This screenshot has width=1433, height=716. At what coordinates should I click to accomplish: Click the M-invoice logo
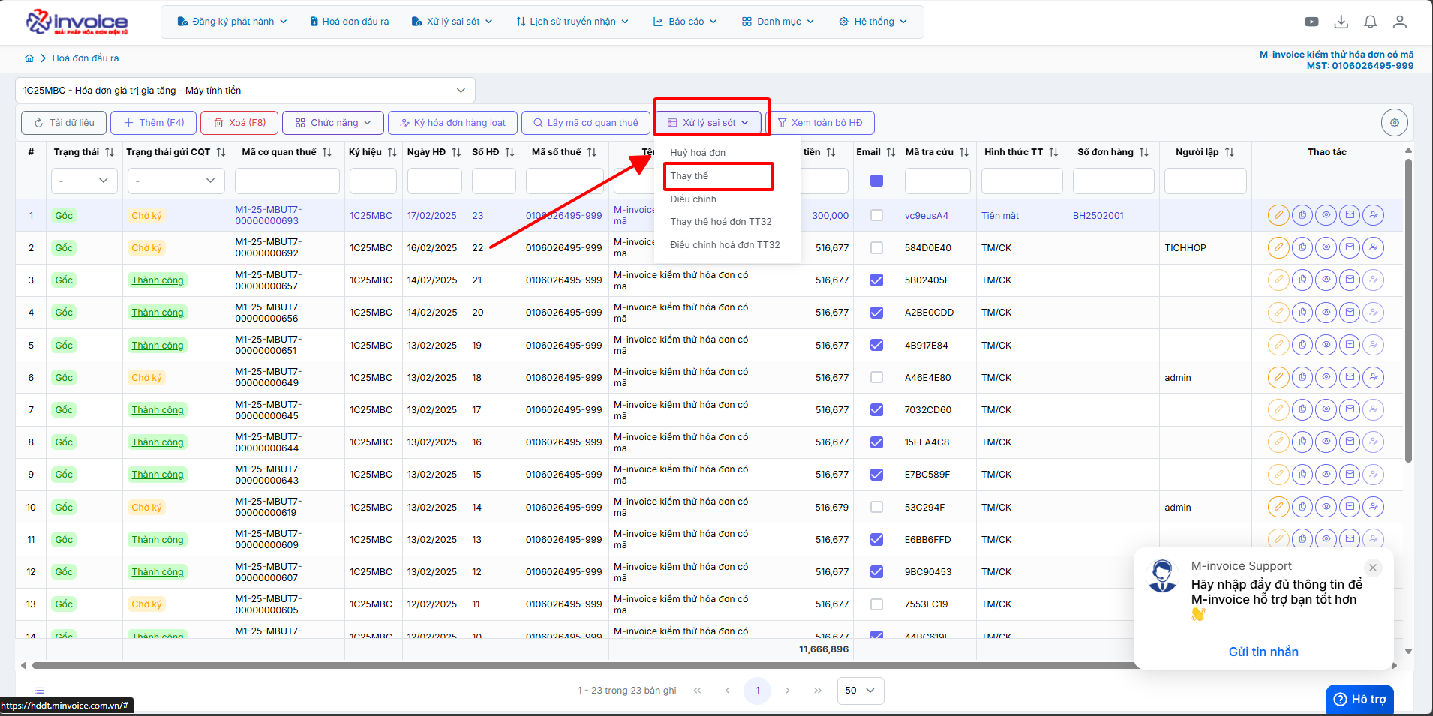(77, 22)
